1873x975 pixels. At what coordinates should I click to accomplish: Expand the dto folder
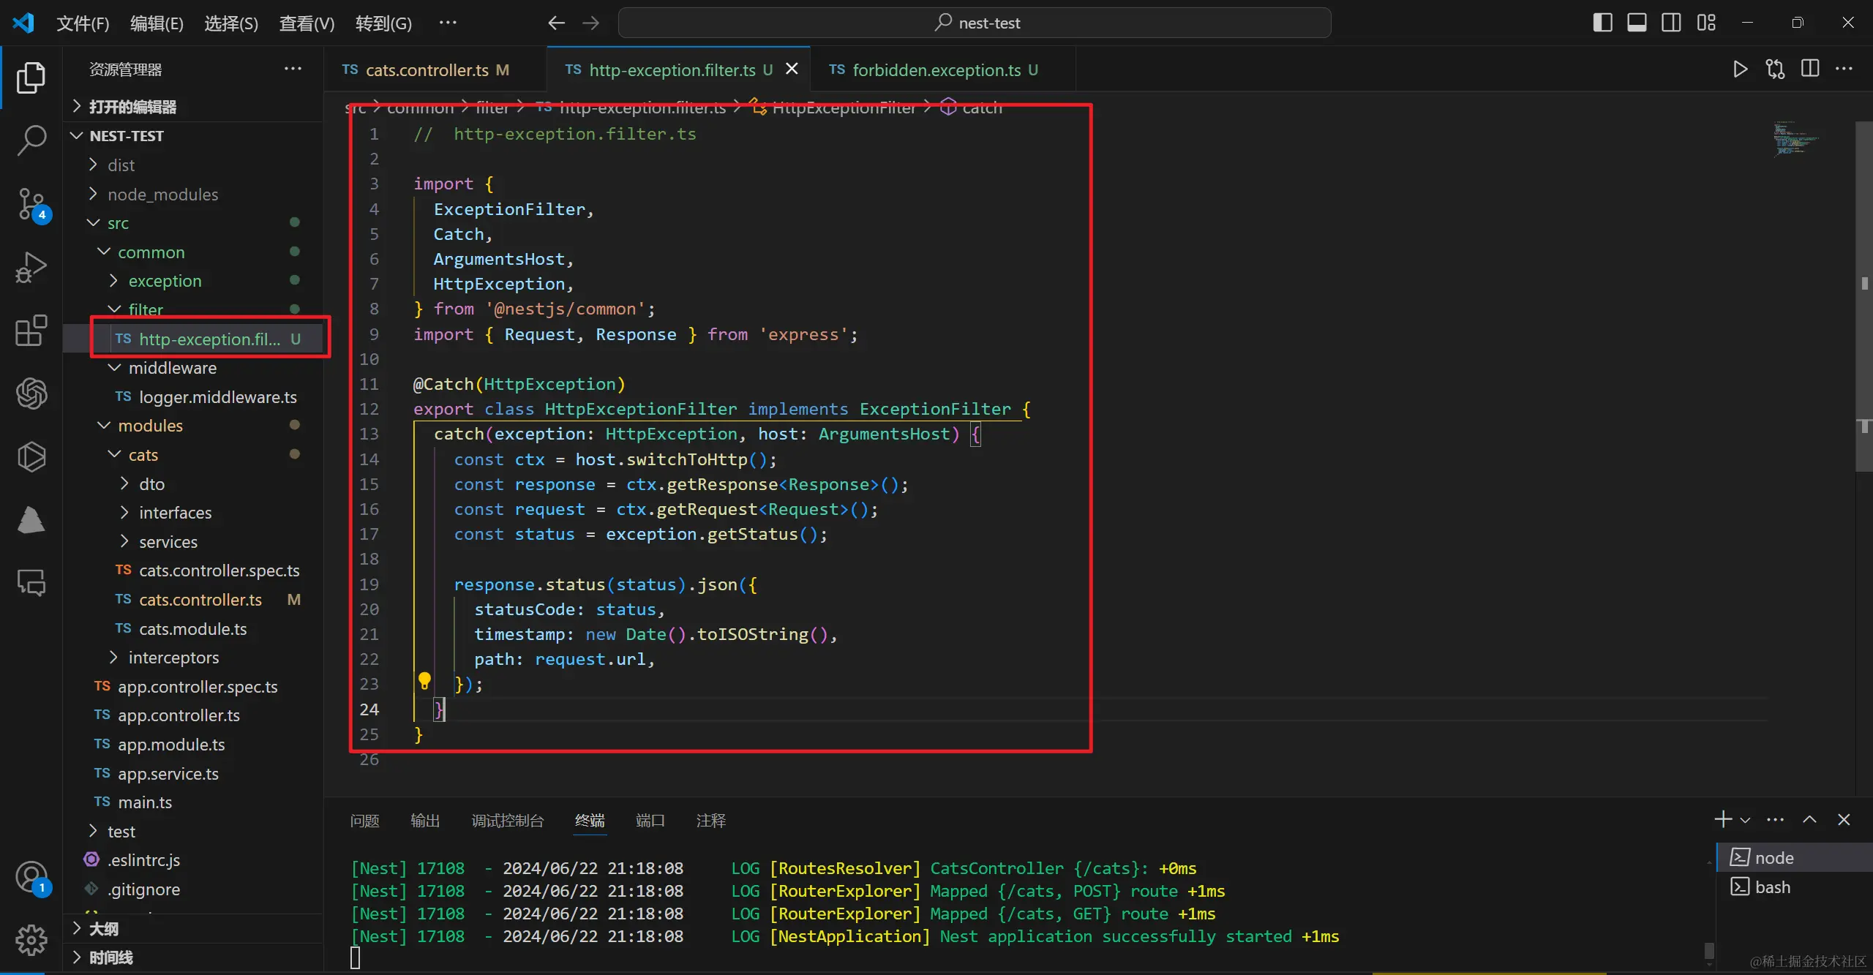point(193,484)
